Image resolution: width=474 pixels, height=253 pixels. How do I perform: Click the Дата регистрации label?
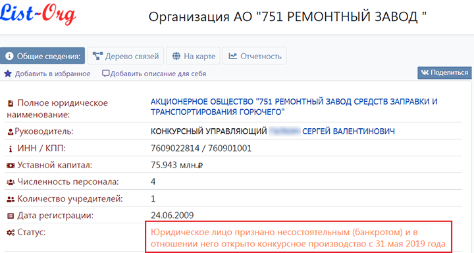tap(55, 216)
